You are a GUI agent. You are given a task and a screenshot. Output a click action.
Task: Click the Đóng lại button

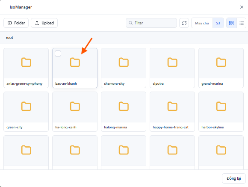tap(234, 178)
